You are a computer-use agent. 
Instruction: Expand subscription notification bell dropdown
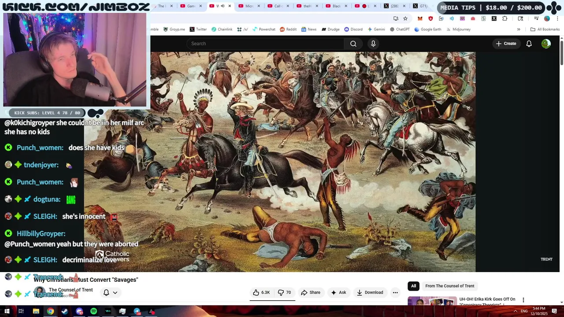click(110, 292)
